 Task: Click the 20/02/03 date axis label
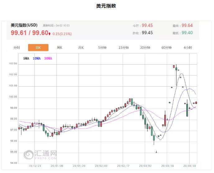point(101,166)
